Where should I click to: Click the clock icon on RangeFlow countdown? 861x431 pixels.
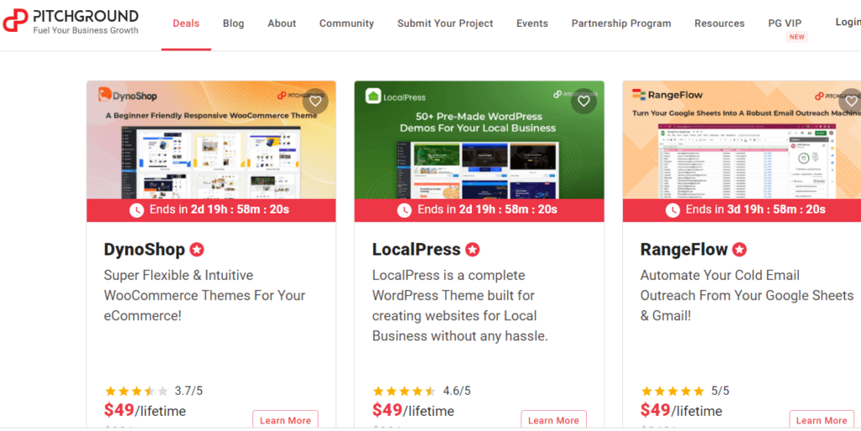[x=673, y=210]
